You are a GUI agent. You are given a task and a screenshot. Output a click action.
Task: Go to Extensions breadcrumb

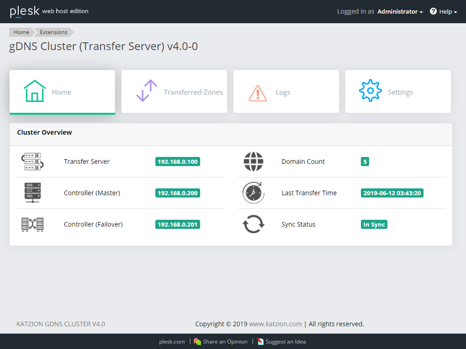click(54, 32)
